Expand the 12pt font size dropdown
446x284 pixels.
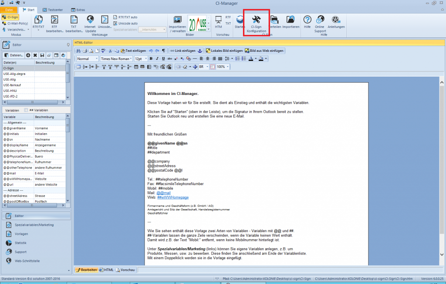[x=147, y=58]
